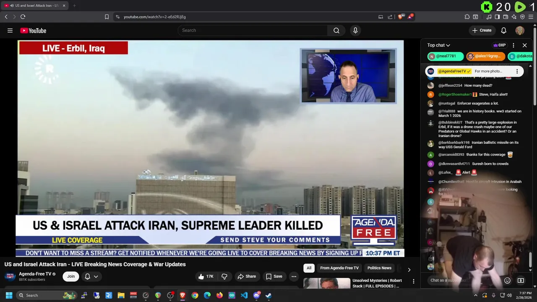
Task: Go to the YouTube home logo
Action: coord(33,31)
